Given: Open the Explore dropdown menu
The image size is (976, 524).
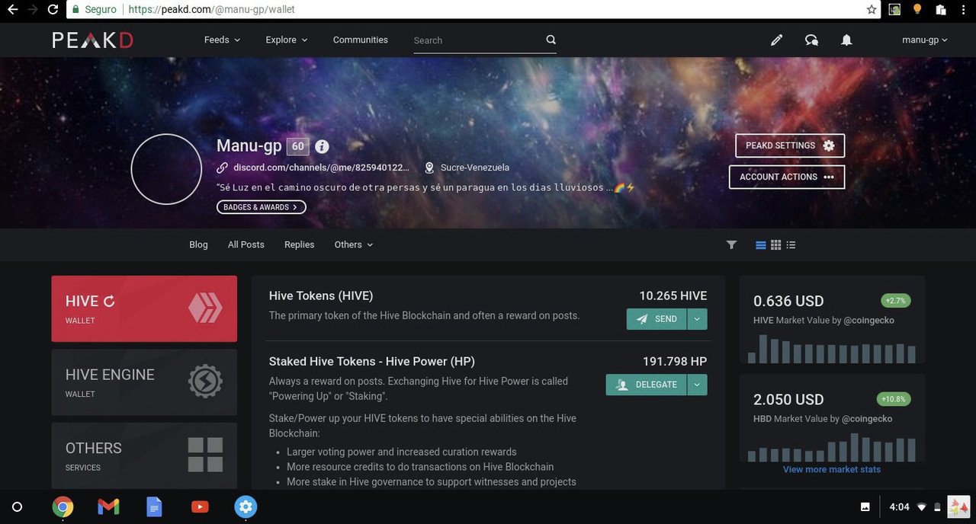Looking at the screenshot, I should 287,40.
